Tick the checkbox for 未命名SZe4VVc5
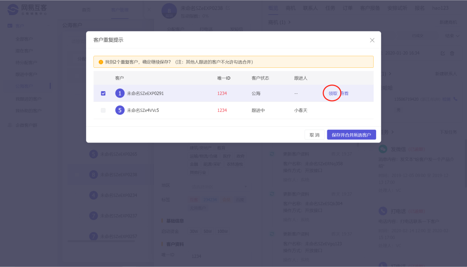Screen dimensions: 467x267 (x=103, y=110)
